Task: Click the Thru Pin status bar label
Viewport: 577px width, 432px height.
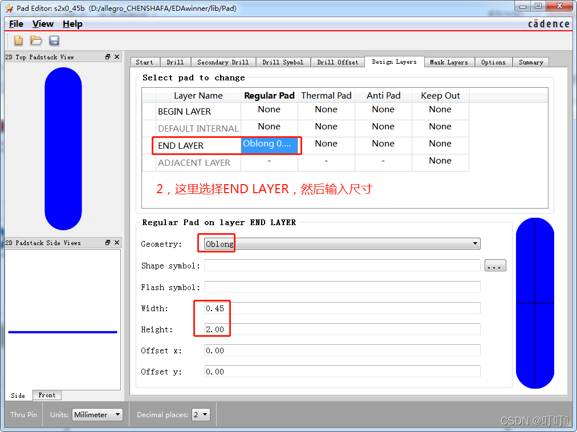Action: (23, 415)
